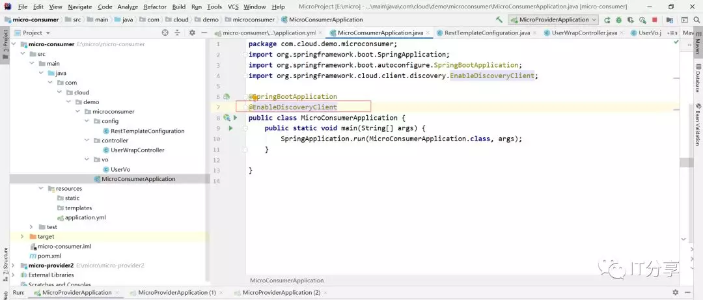This screenshot has height=300, width=703.
Task: Click the Build Project hammer icon
Action: pyautogui.click(x=499, y=20)
